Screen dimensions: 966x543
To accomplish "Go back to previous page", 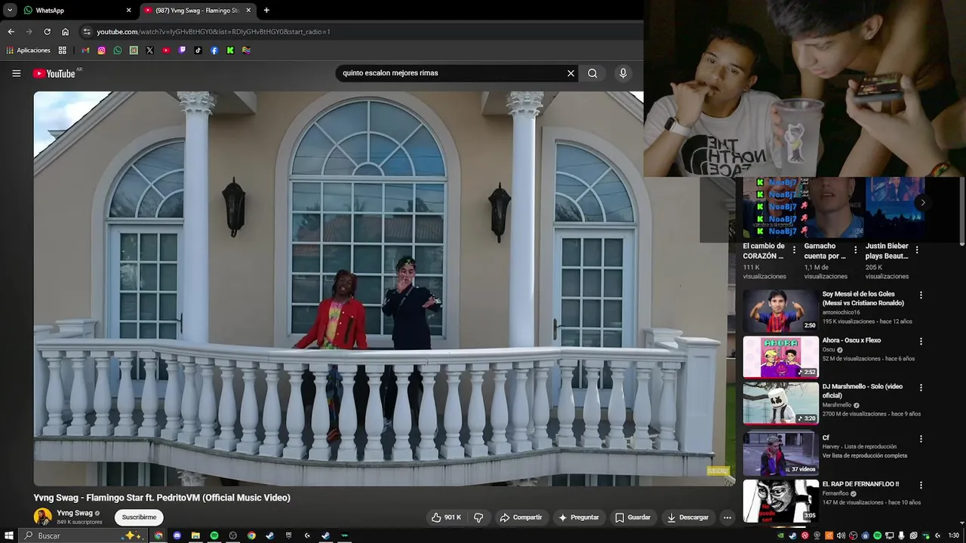I will pos(11,32).
